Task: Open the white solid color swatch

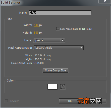Action: tap(52, 87)
